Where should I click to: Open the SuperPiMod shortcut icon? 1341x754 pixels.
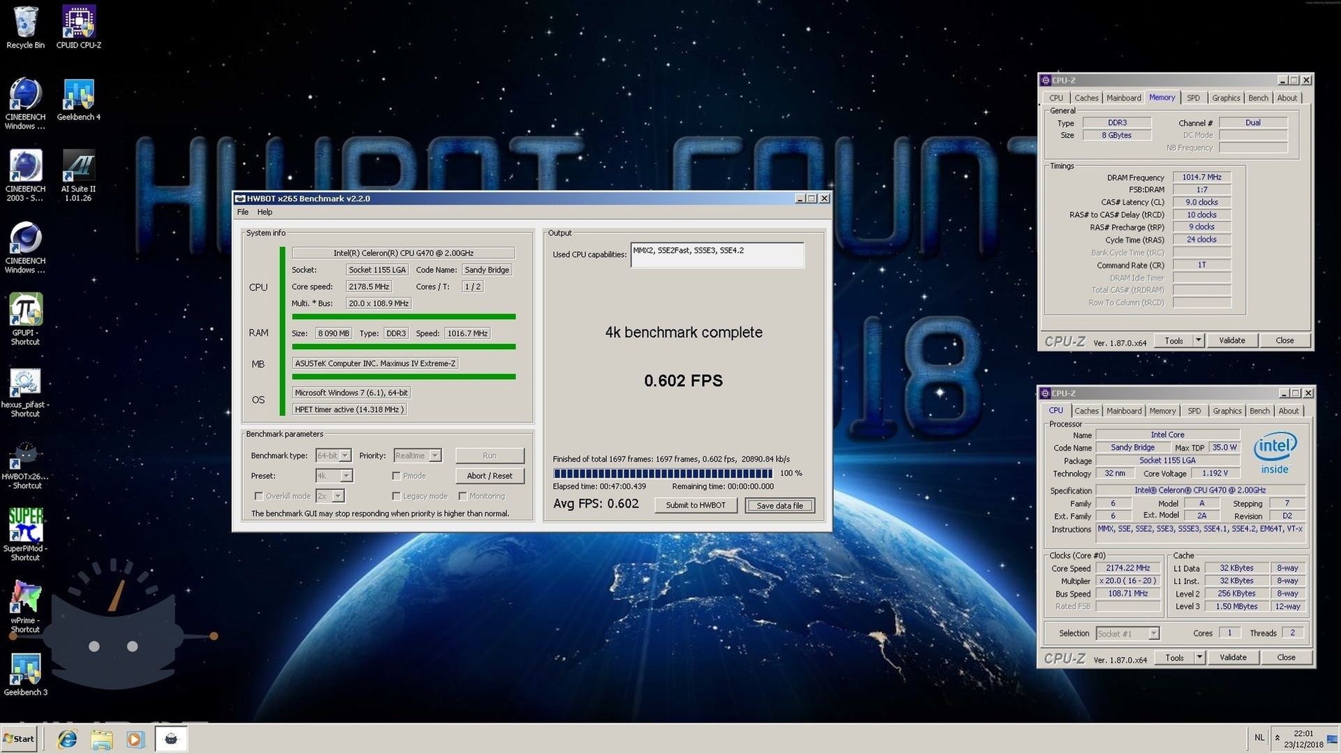(25, 535)
